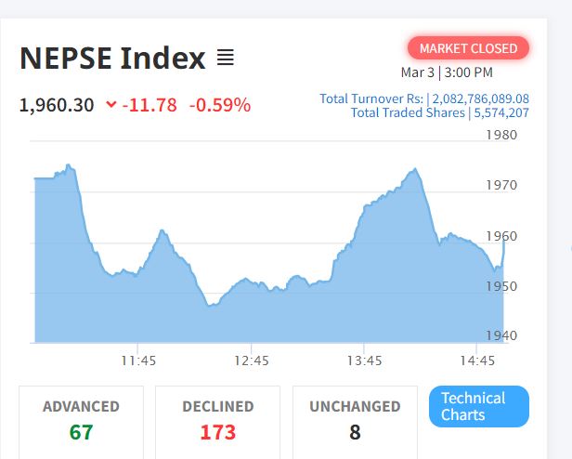Click the Mar 3 3:00 PM timestamp
The width and height of the screenshot is (572, 459).
(447, 72)
